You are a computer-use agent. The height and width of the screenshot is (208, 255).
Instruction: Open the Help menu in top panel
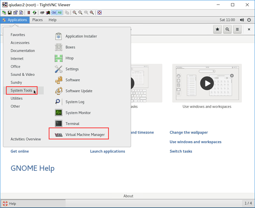tap(52, 20)
